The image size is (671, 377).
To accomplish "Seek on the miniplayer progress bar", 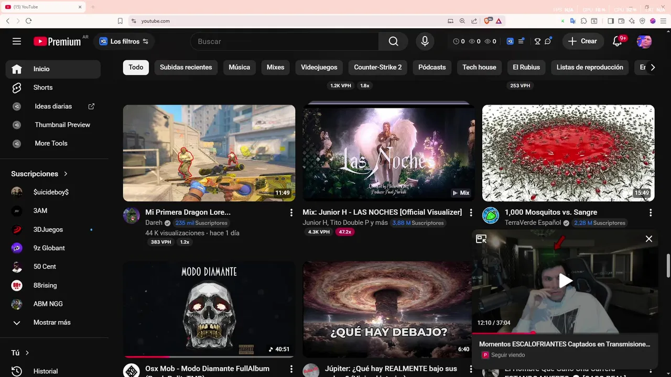I will (x=565, y=332).
